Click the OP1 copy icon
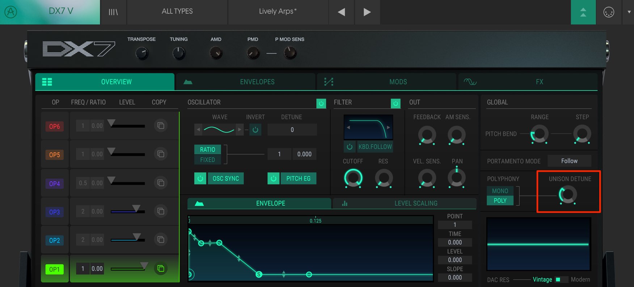The height and width of the screenshot is (287, 634). [x=161, y=269]
